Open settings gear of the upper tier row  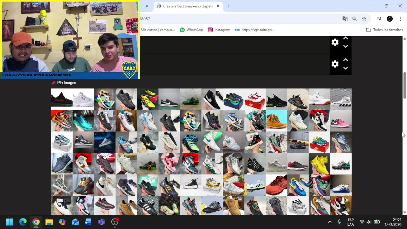click(x=335, y=42)
